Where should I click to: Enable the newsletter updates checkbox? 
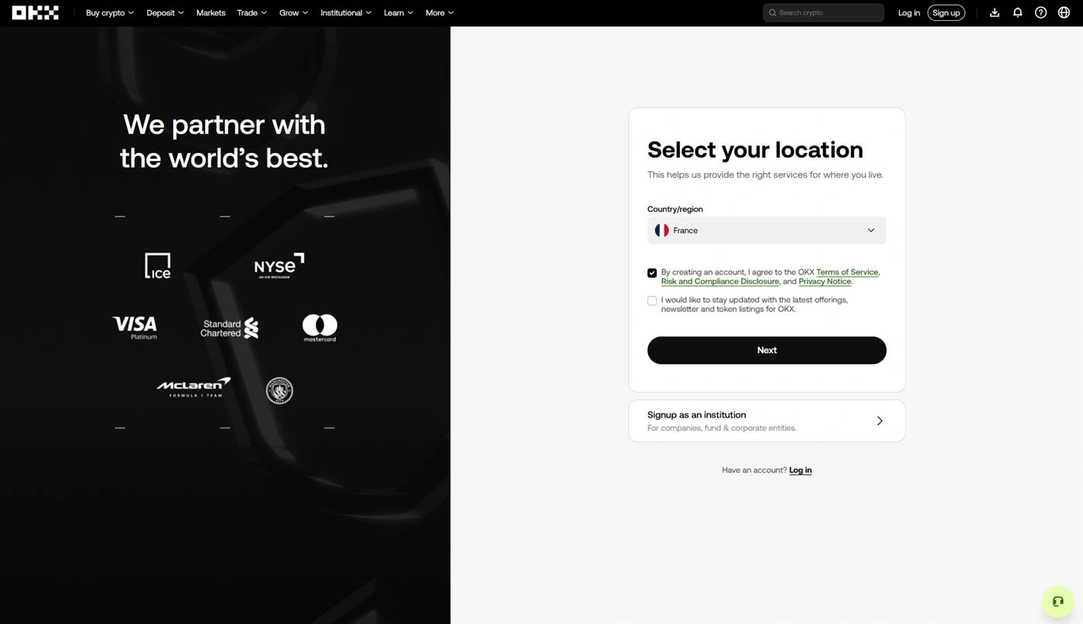tap(652, 301)
